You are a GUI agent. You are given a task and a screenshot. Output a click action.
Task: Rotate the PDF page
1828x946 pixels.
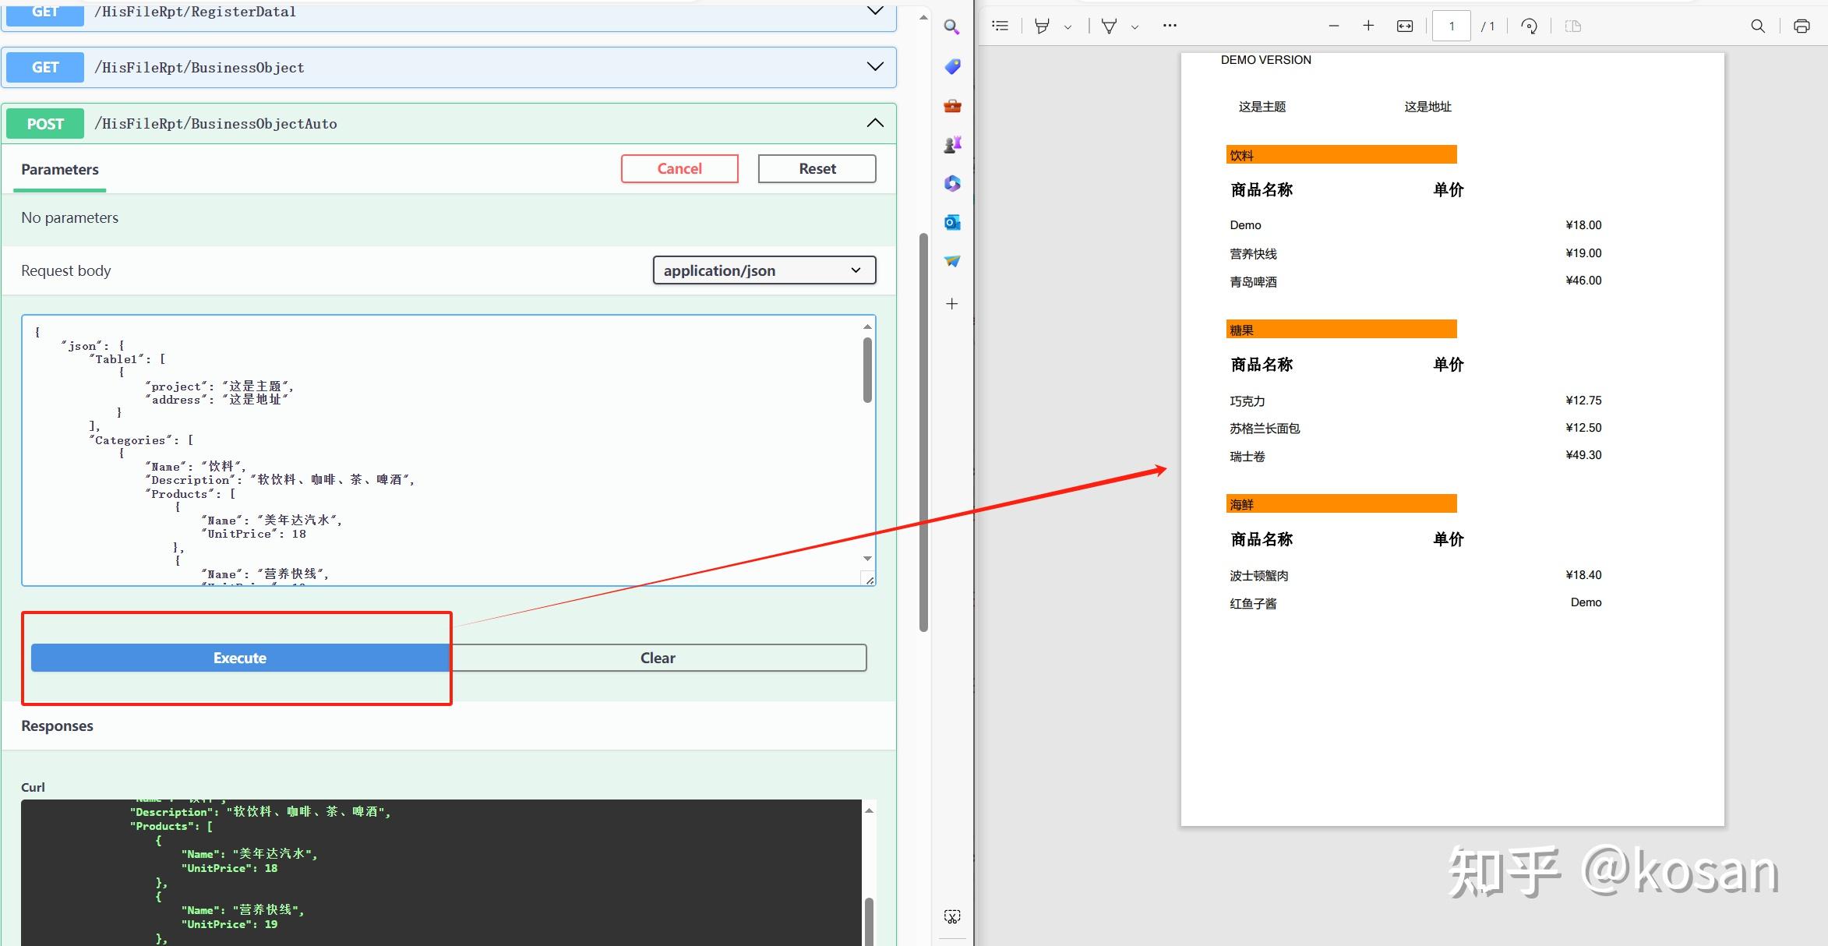[1529, 25]
